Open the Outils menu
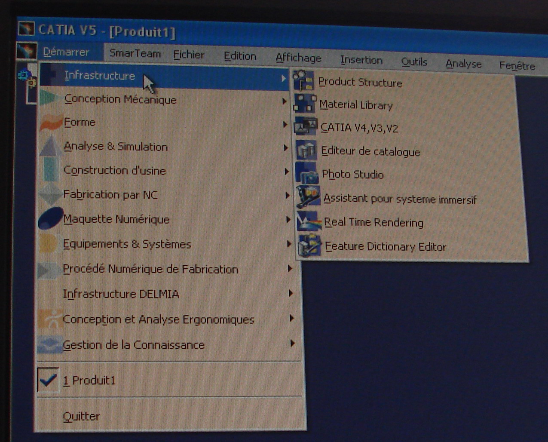Image resolution: width=548 pixels, height=442 pixels. [414, 62]
